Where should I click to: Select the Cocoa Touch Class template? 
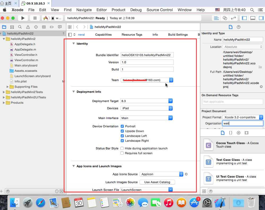233,145
